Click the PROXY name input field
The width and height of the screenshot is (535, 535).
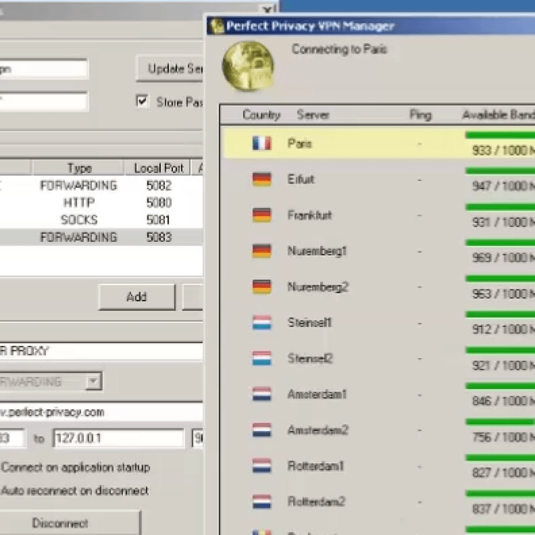click(x=101, y=351)
